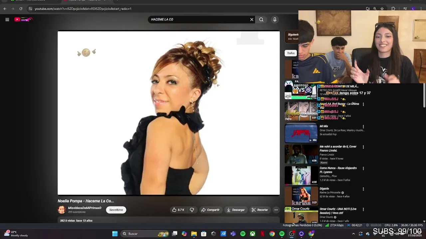Open browser media control icon
426x239 pixels.
405,9
